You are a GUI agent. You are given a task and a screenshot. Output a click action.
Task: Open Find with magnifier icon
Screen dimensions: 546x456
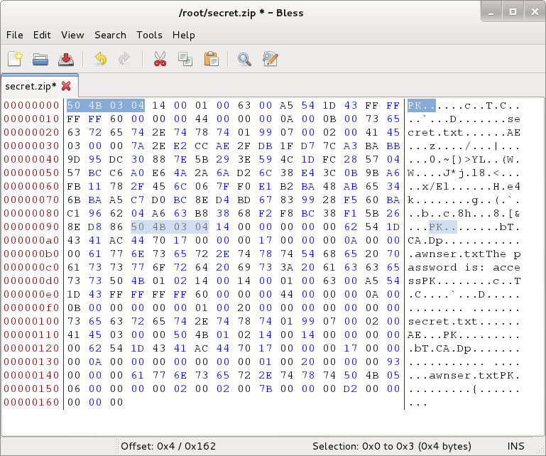pyautogui.click(x=244, y=59)
